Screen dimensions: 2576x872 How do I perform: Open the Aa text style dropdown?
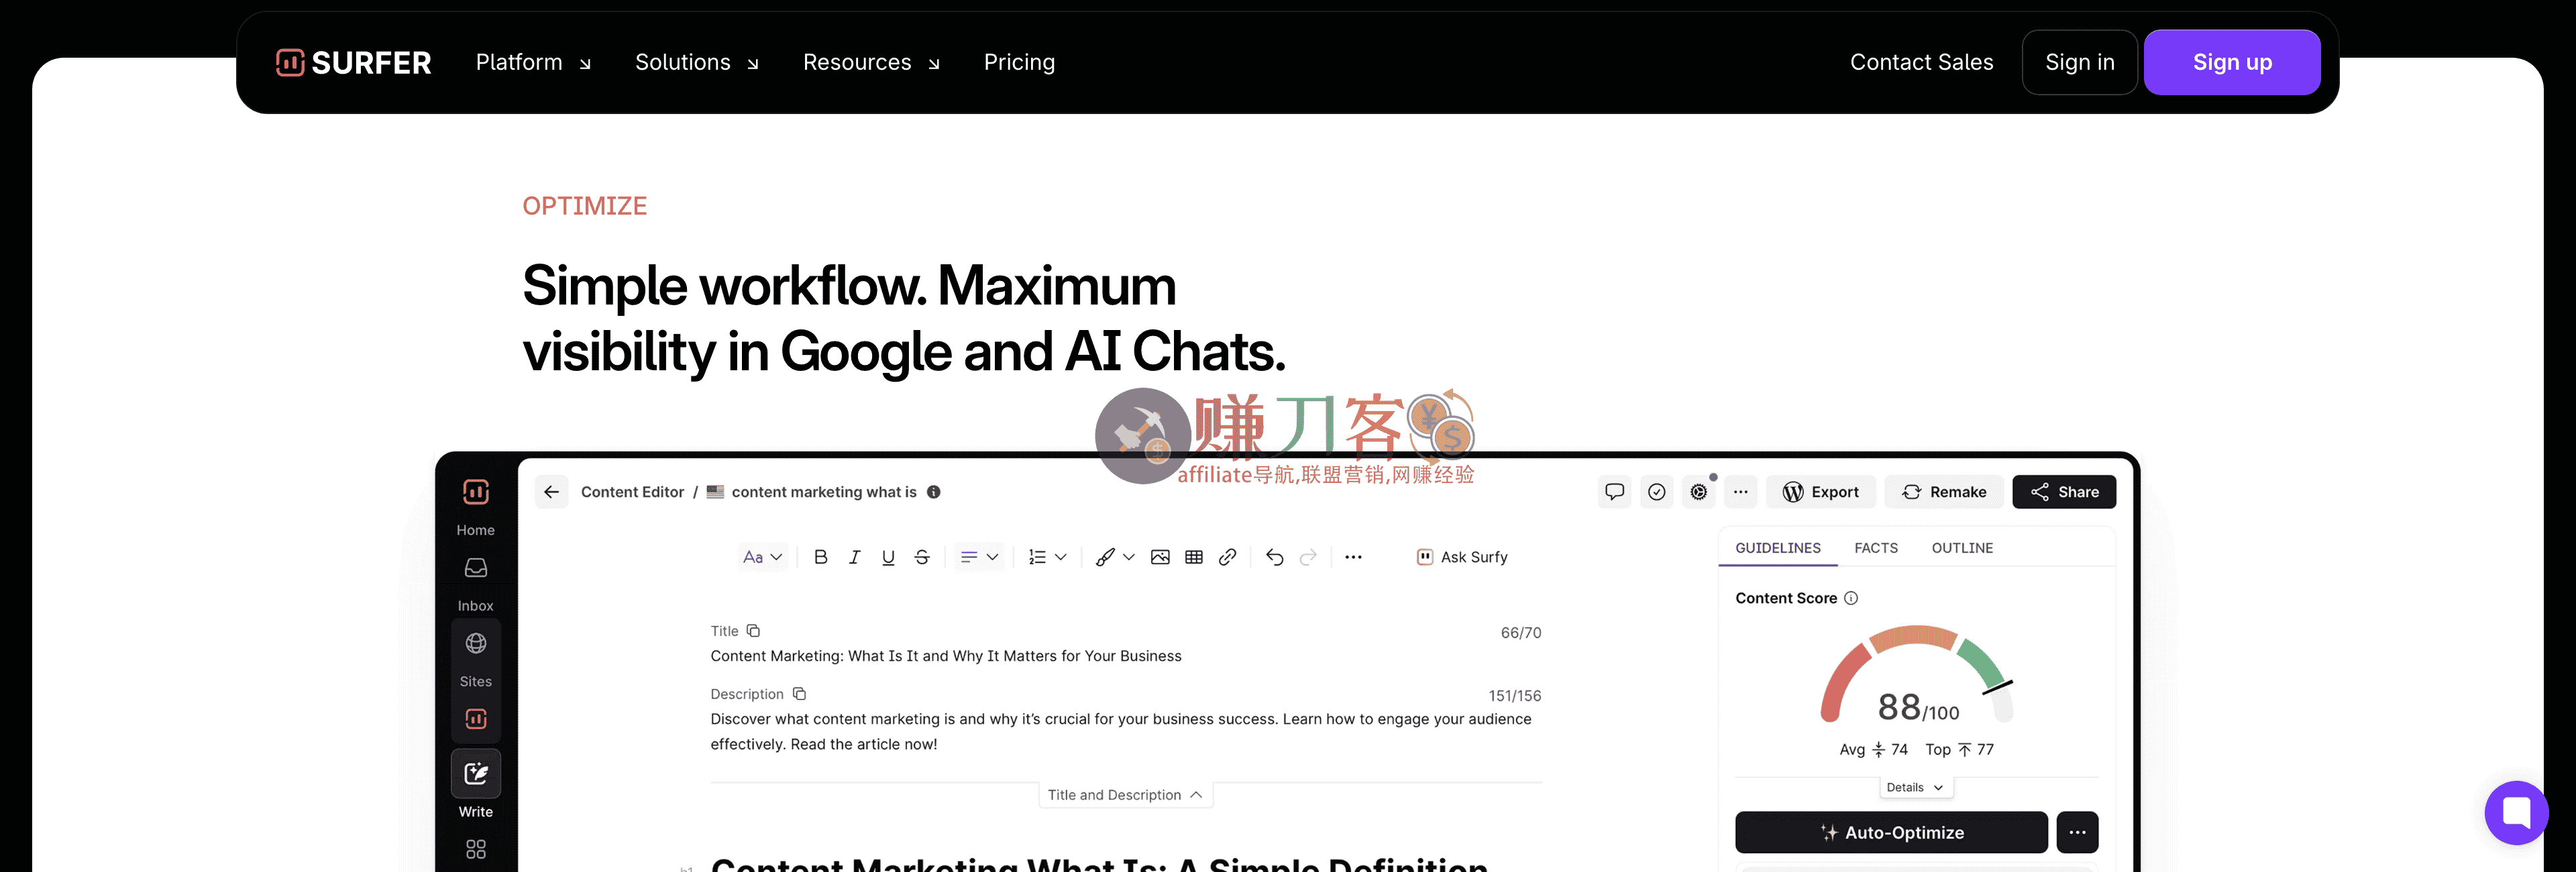tap(762, 557)
